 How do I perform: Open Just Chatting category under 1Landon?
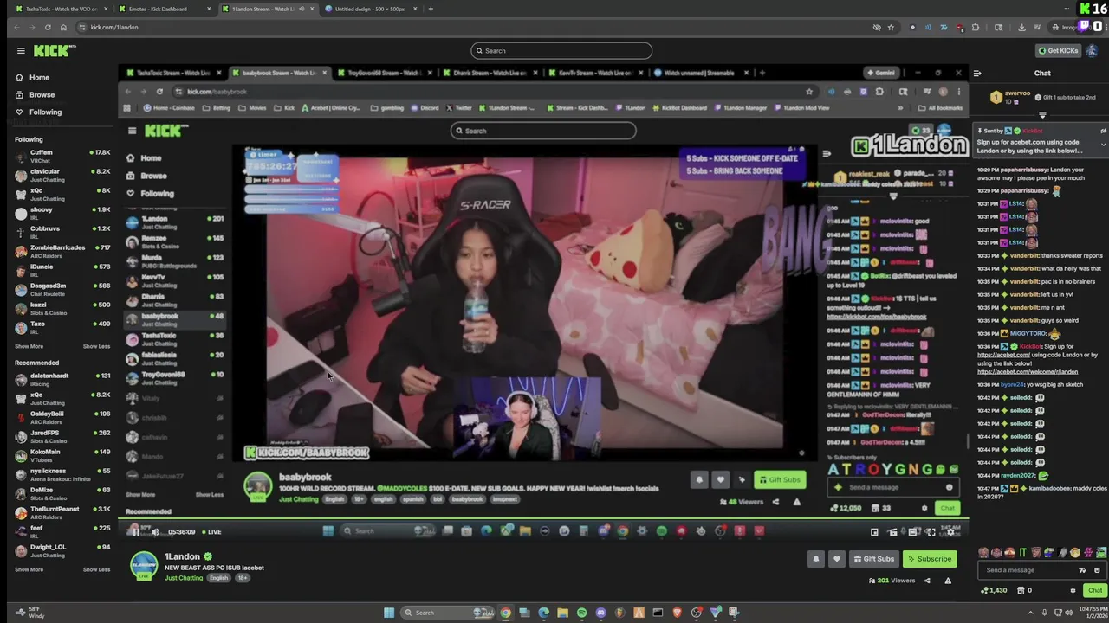pyautogui.click(x=184, y=578)
